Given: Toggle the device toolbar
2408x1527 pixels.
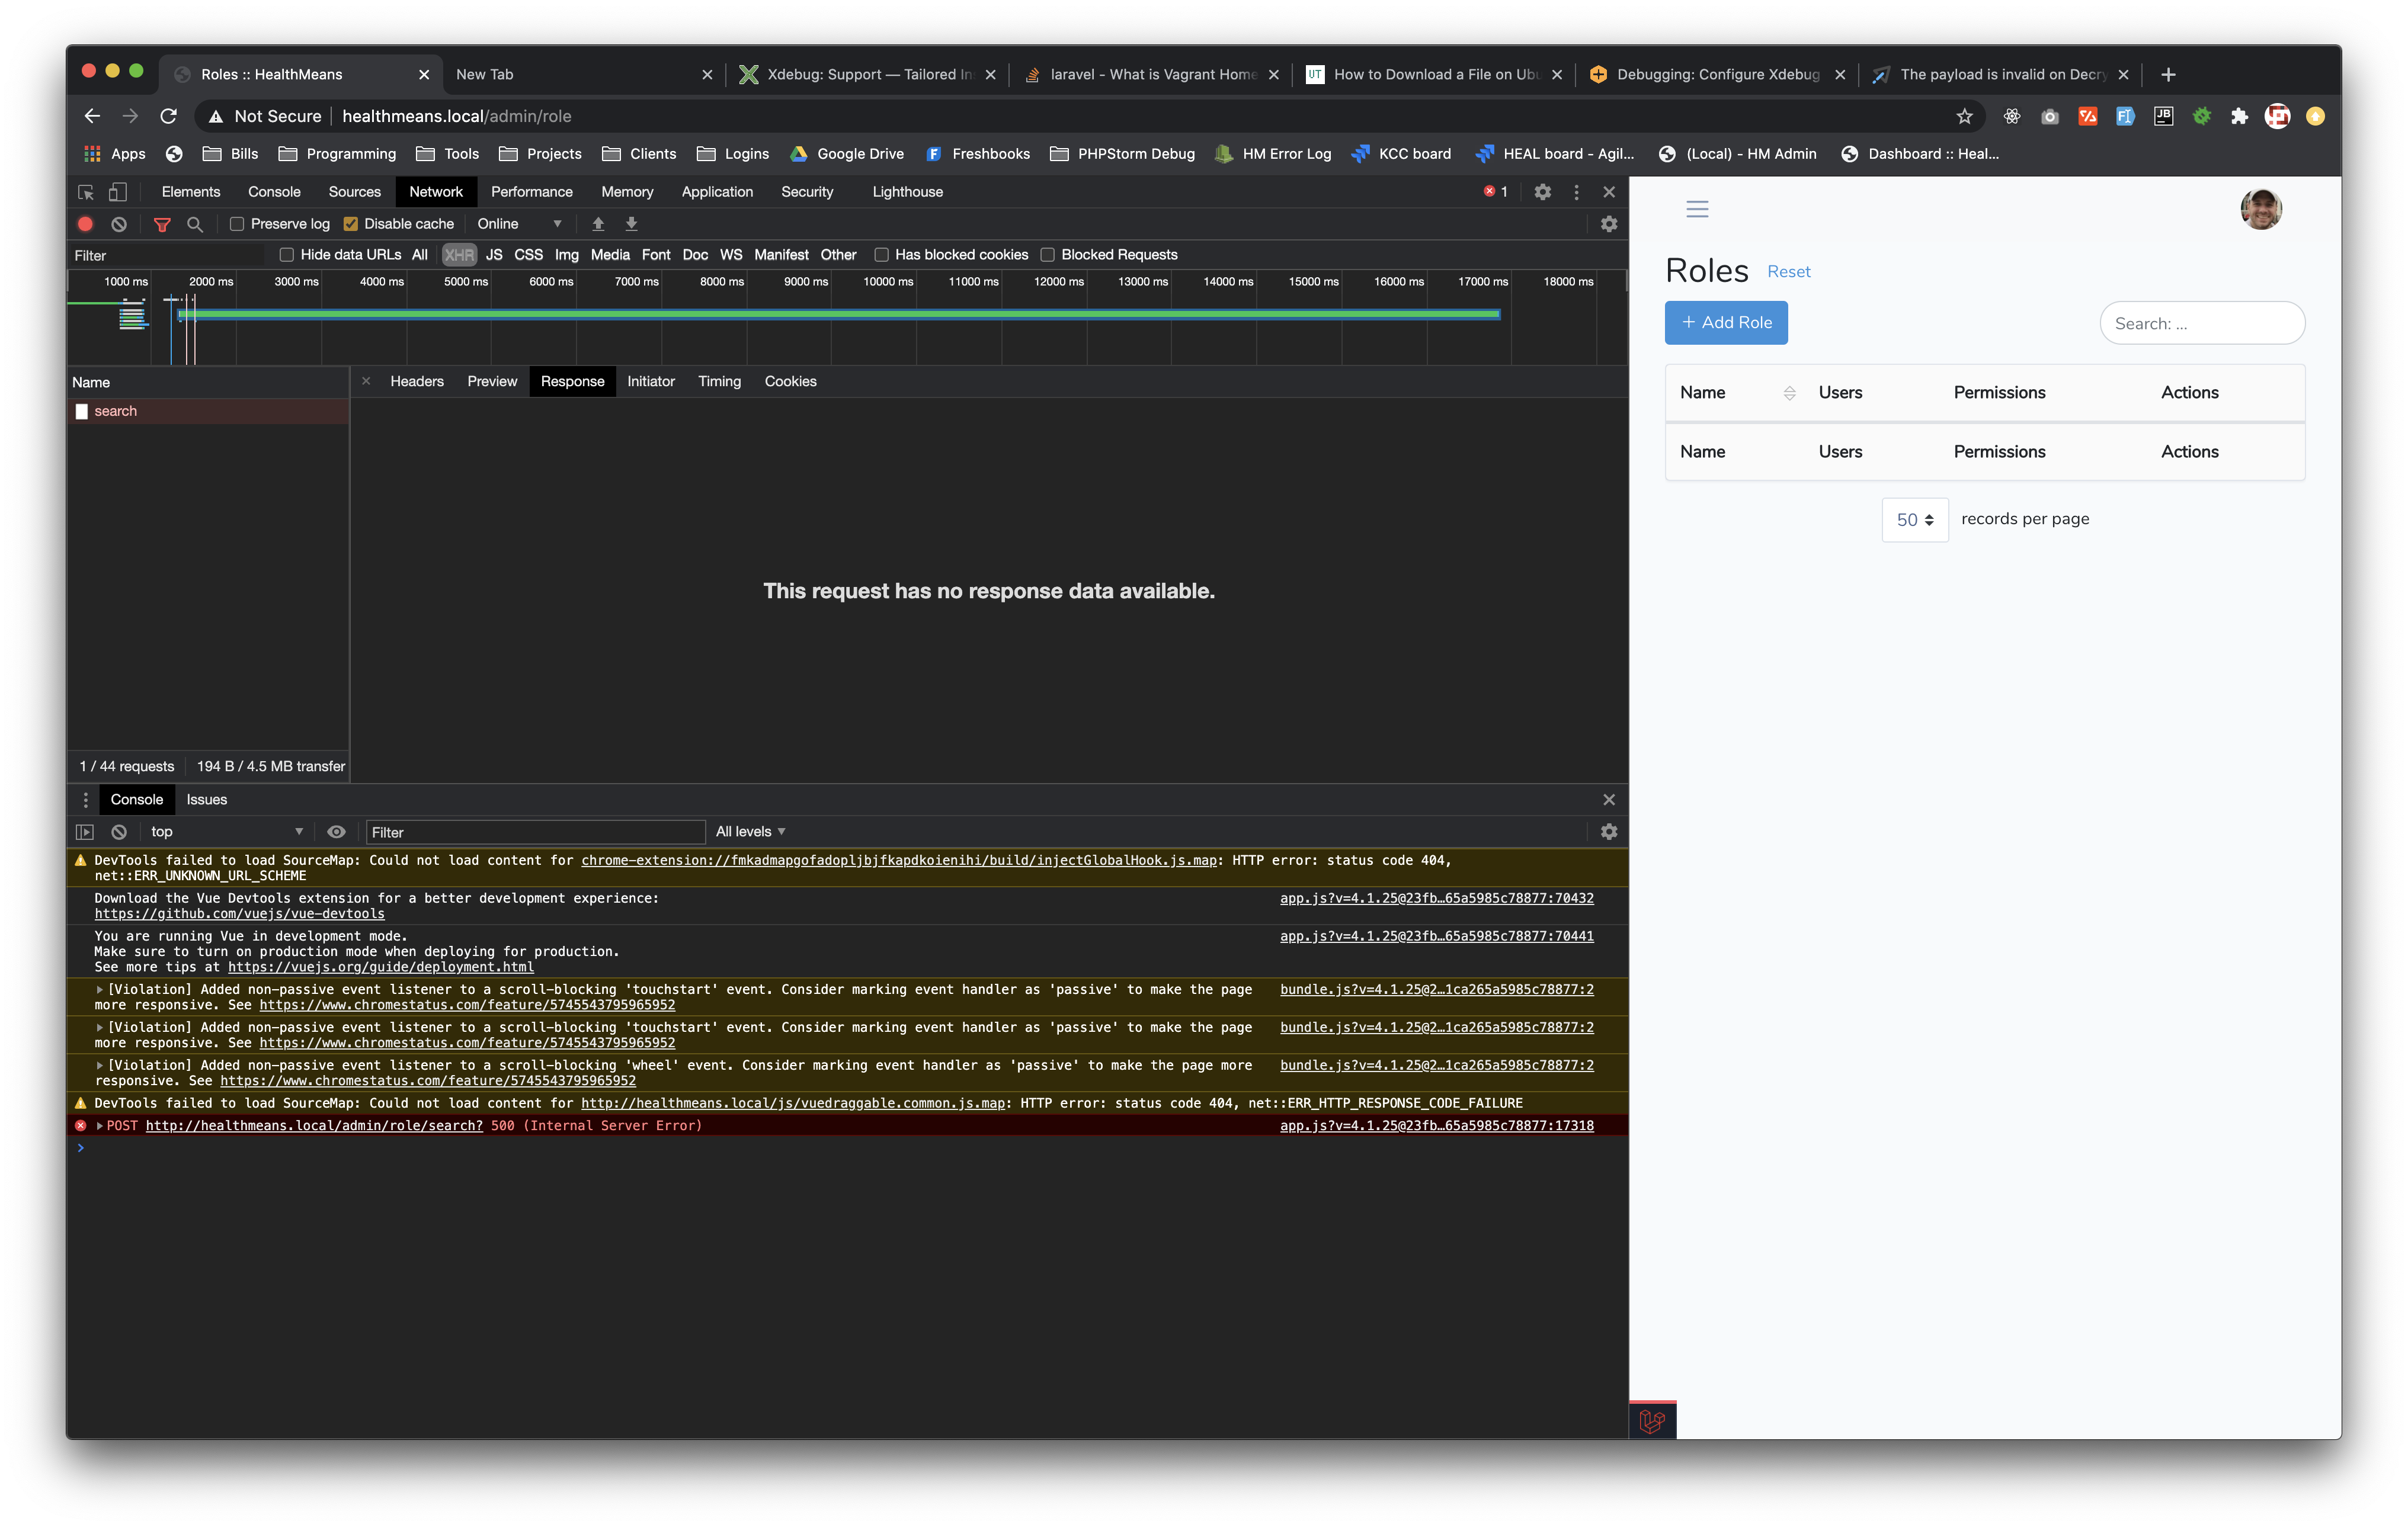Looking at the screenshot, I should point(118,192).
